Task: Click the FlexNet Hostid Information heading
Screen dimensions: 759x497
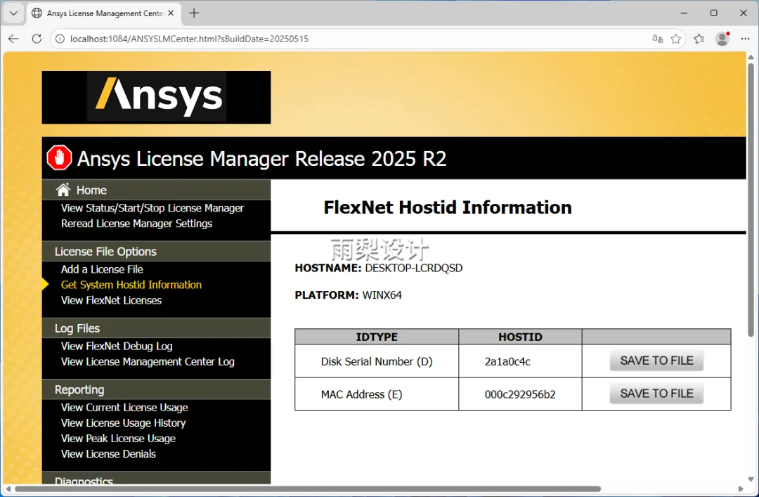Action: coord(448,207)
